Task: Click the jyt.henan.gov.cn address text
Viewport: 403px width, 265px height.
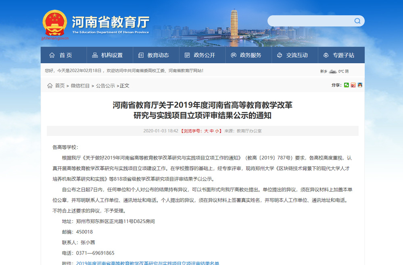Action: pyautogui.click(x=55, y=38)
